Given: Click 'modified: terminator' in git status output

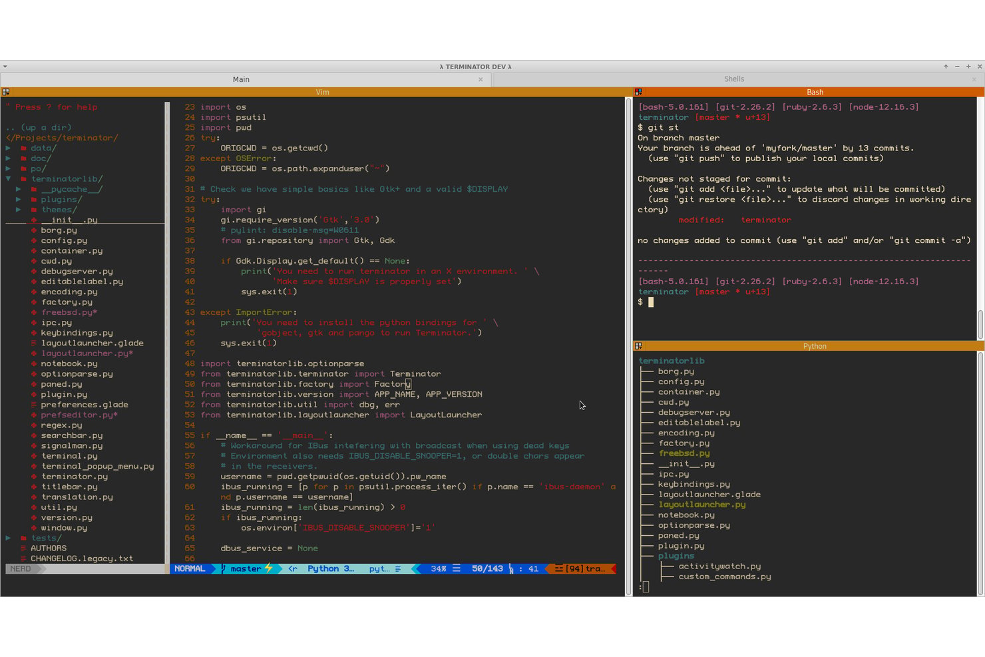Looking at the screenshot, I should coord(735,220).
